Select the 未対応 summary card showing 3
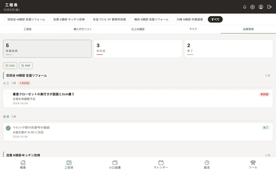 point(138,49)
